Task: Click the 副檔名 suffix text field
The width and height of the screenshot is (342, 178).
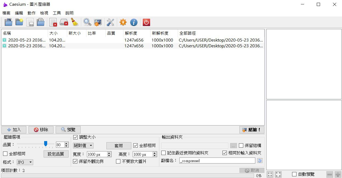Action: pyautogui.click(x=217, y=161)
